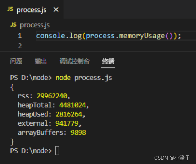Viewport: 196px width, 164px height.
Task: Click the external value 941779
Action: point(67,123)
